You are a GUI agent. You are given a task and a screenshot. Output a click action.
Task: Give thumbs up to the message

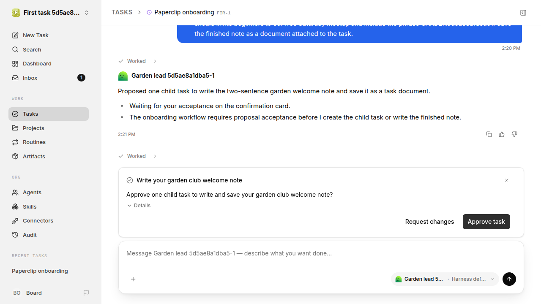pyautogui.click(x=502, y=134)
